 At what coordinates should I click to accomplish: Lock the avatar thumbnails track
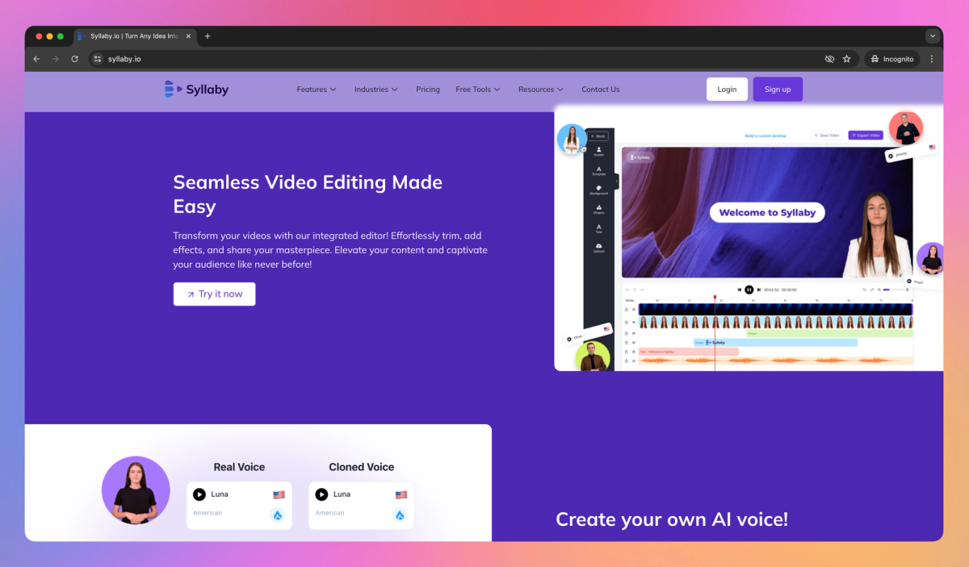(627, 322)
